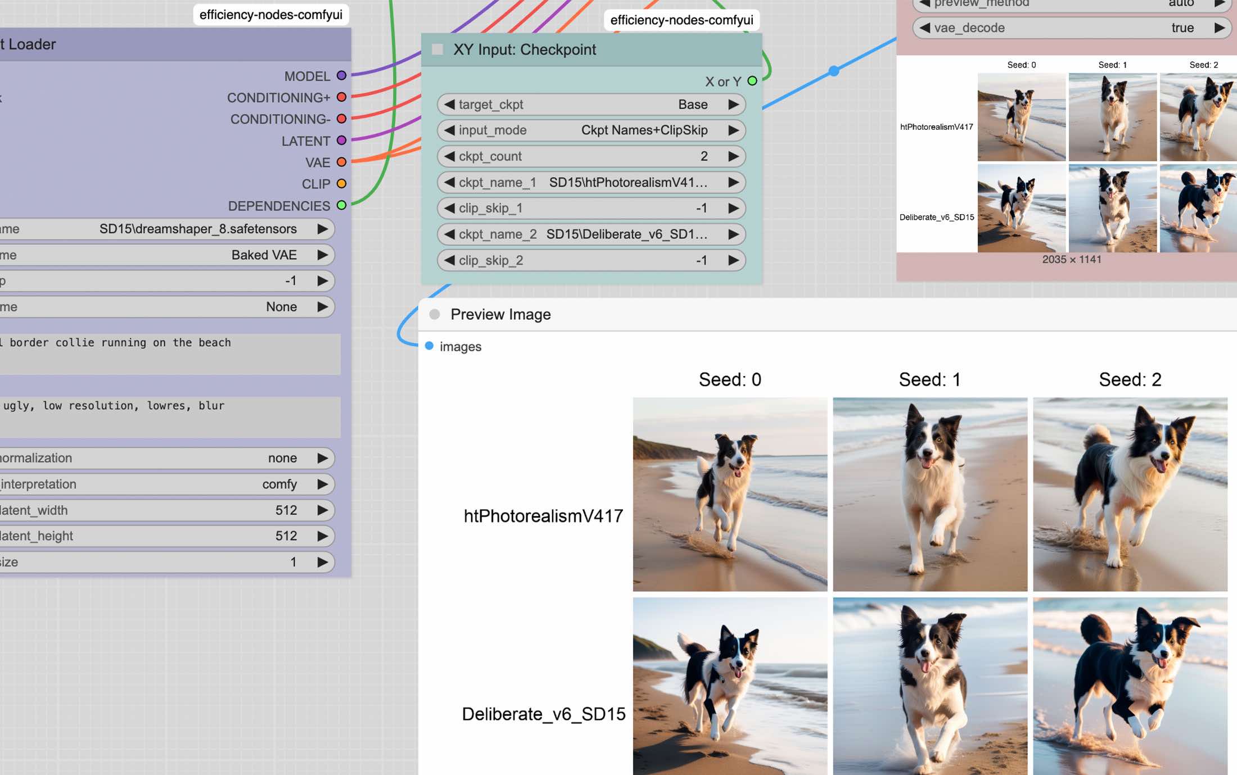Viewport: 1237px width, 775px height.
Task: Toggle vae_decode true right arrow
Action: [x=1219, y=28]
